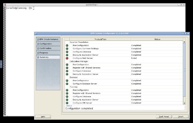Screen dimensions: 193x123
Task: Select the Planning group row
Action: pos(124,87)
